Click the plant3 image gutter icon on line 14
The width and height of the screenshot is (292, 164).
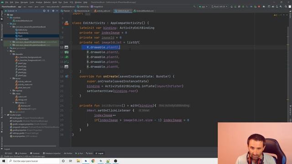pyautogui.click(x=66, y=57)
